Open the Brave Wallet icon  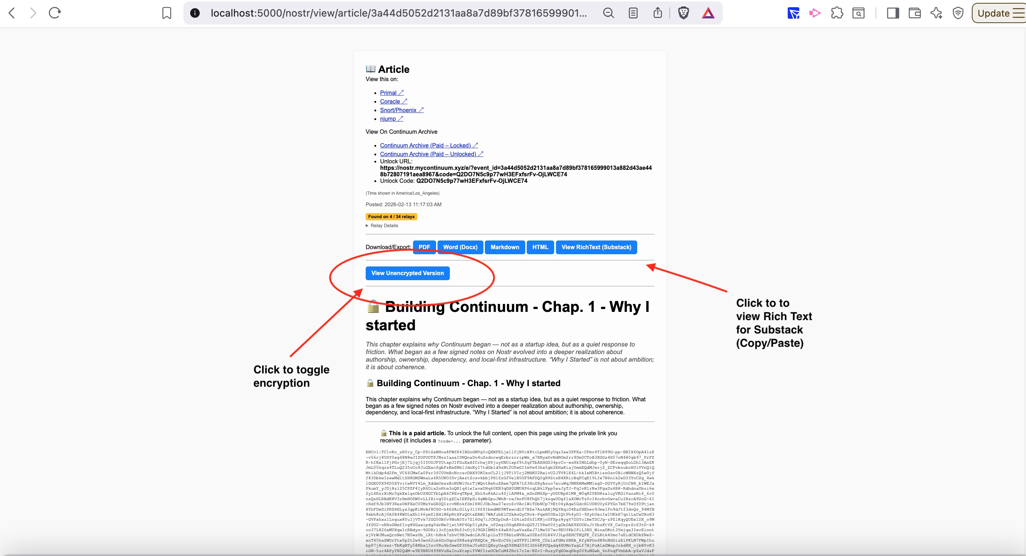coord(914,13)
